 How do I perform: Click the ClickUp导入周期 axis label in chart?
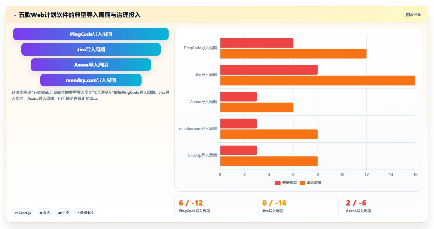(x=202, y=155)
